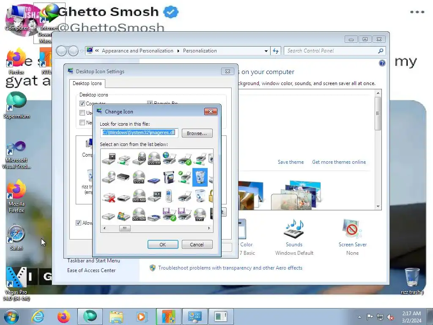Open Troubleshoot transparency and Aero effects link
This screenshot has width=433, height=325.
(230, 268)
